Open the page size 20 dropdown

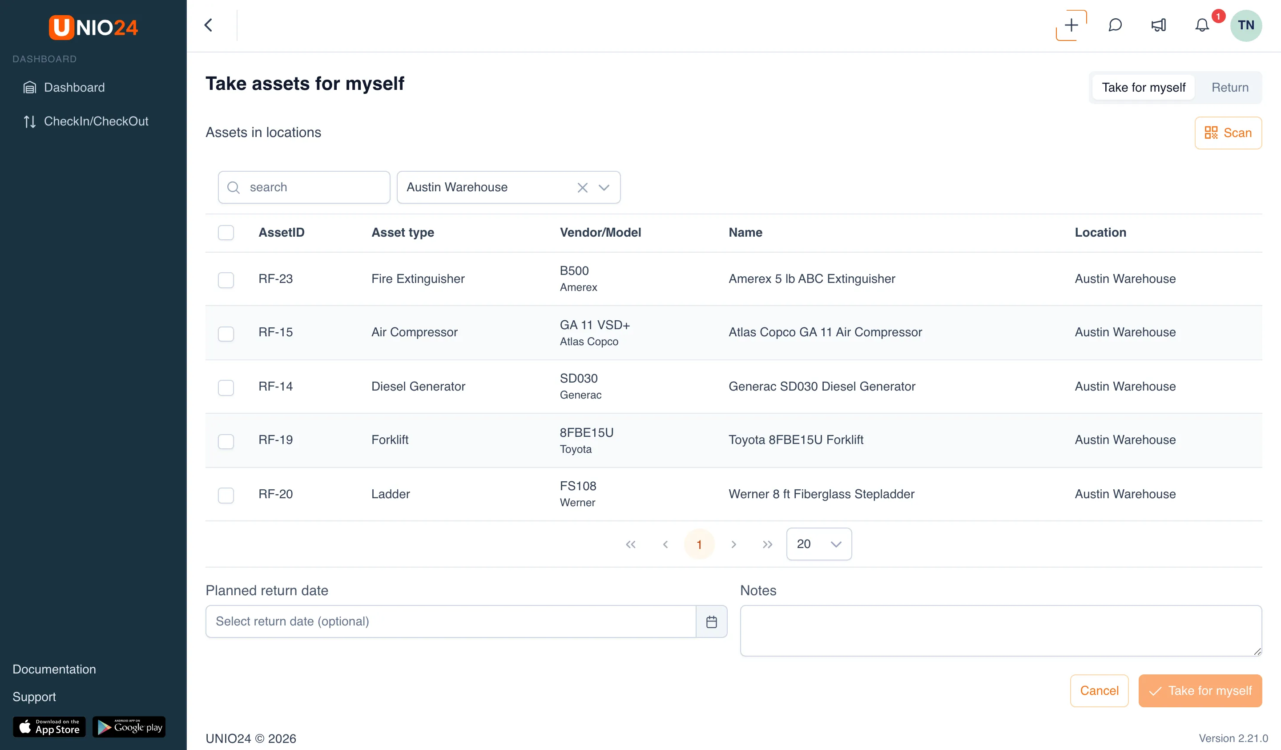pyautogui.click(x=819, y=544)
